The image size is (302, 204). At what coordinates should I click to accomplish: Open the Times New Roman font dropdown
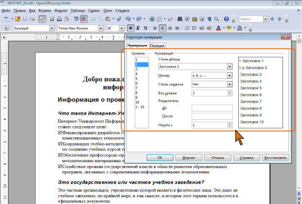click(x=99, y=28)
